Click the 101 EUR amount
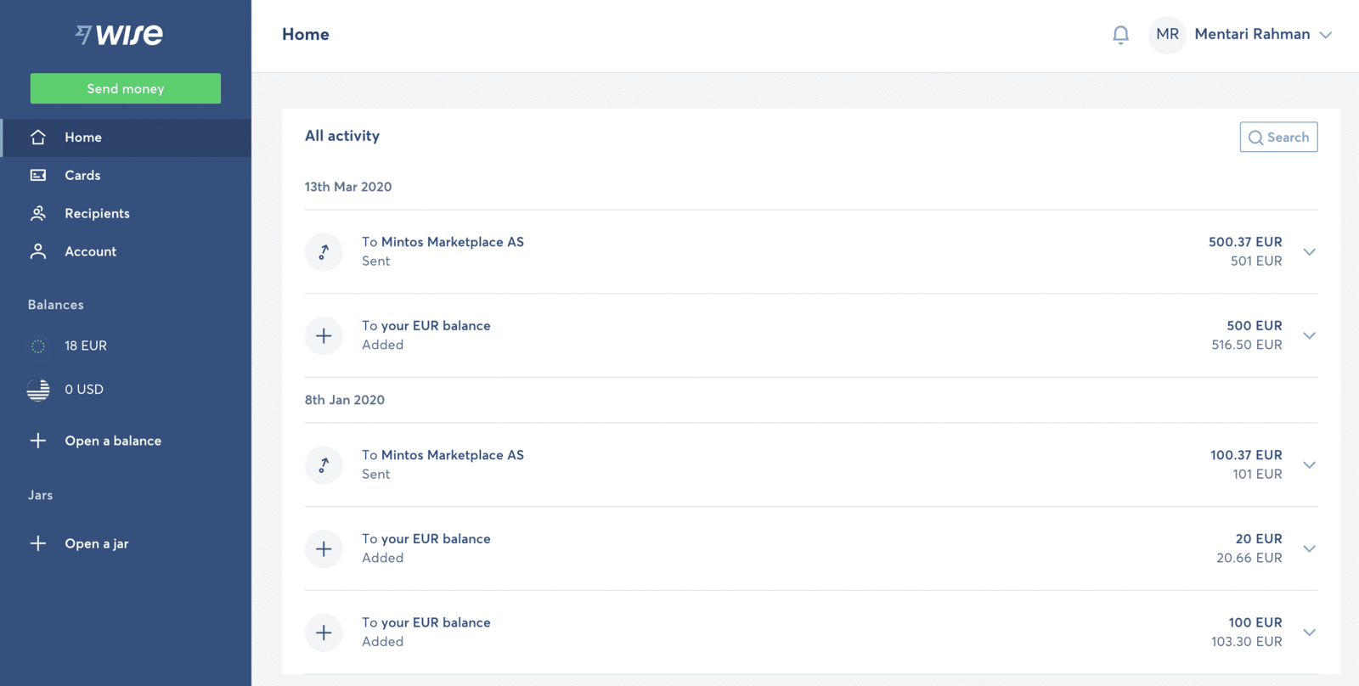Viewport: 1359px width, 686px height. 1257,474
